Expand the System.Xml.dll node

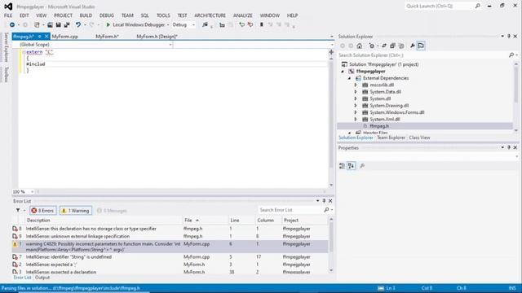tap(356, 120)
